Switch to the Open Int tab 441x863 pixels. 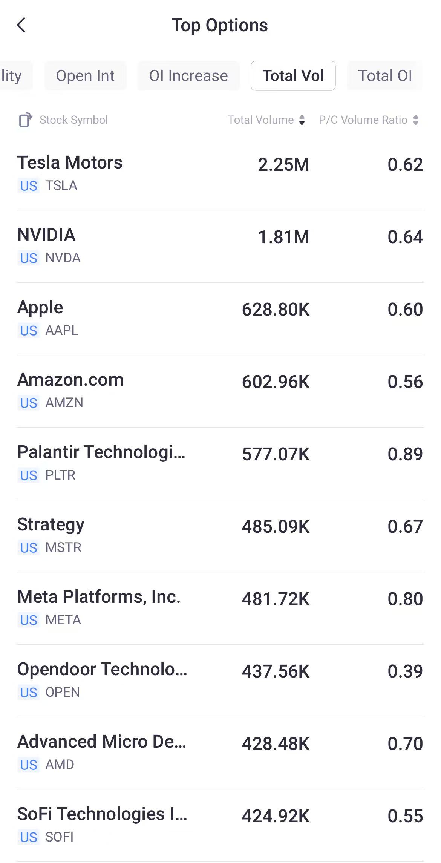85,76
